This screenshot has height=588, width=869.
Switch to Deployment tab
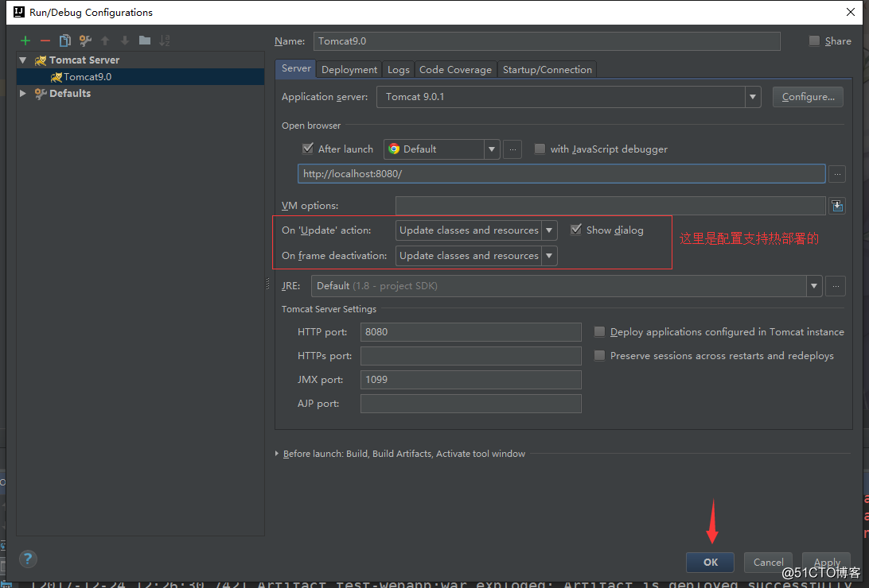(x=349, y=70)
